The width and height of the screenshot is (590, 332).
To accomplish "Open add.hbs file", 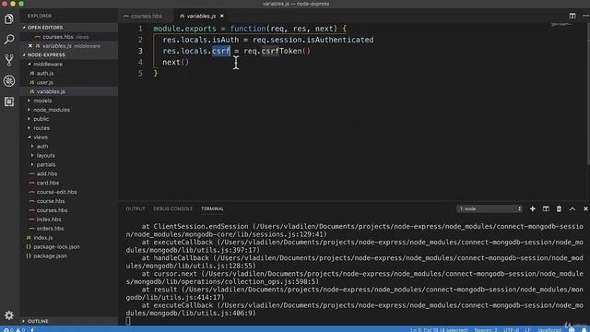I will (x=47, y=174).
